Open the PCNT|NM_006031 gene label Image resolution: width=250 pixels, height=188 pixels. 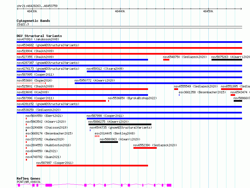[29, 182]
